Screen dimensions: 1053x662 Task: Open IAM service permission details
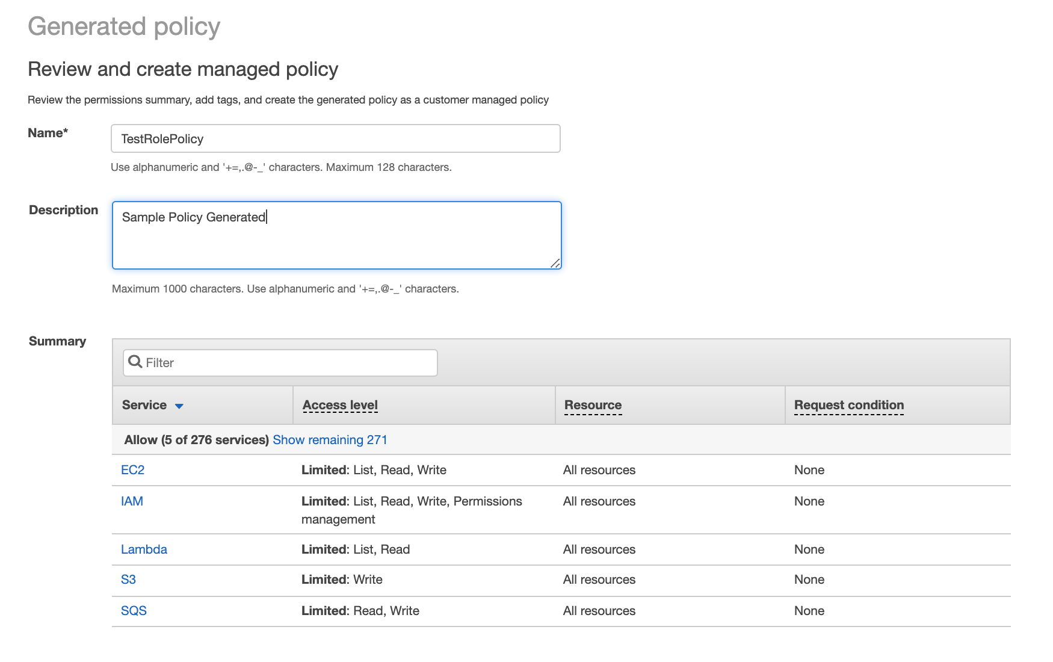tap(132, 501)
